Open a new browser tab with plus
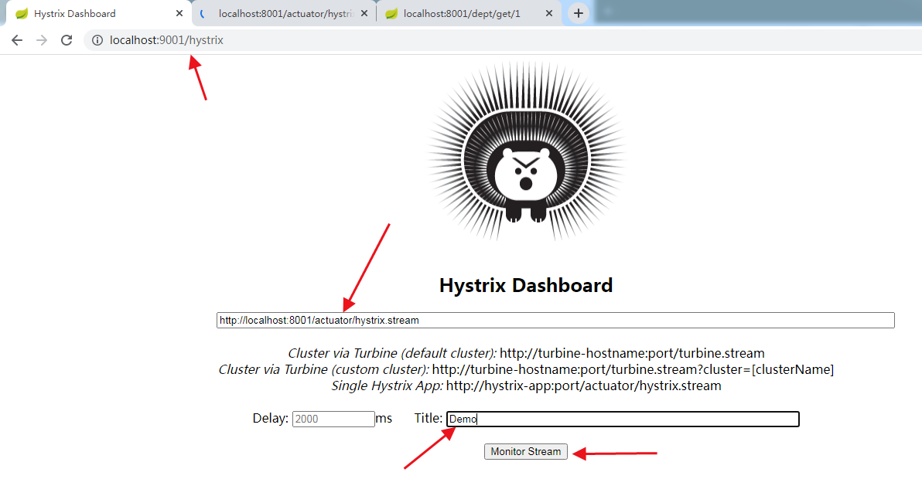 tap(579, 13)
